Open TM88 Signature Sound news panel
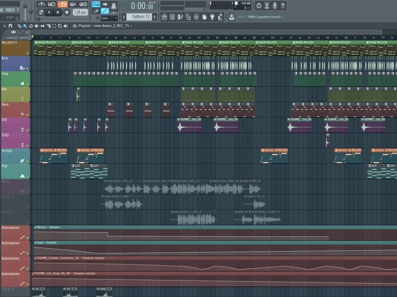The width and height of the screenshot is (397, 297). [259, 17]
